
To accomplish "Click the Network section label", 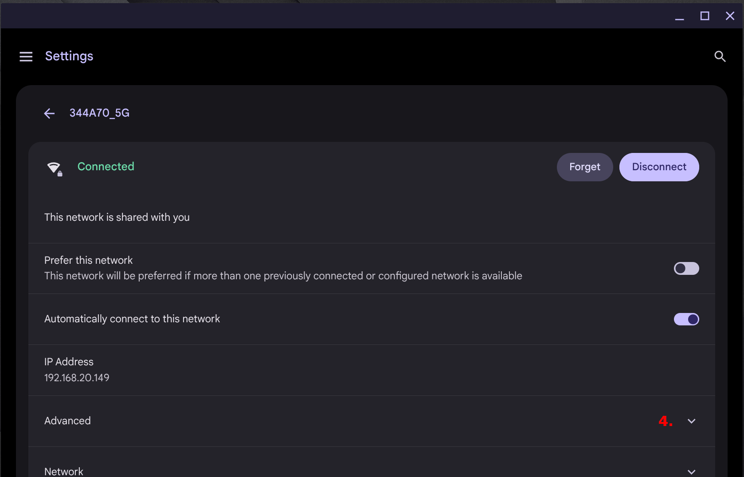I will pos(64,471).
